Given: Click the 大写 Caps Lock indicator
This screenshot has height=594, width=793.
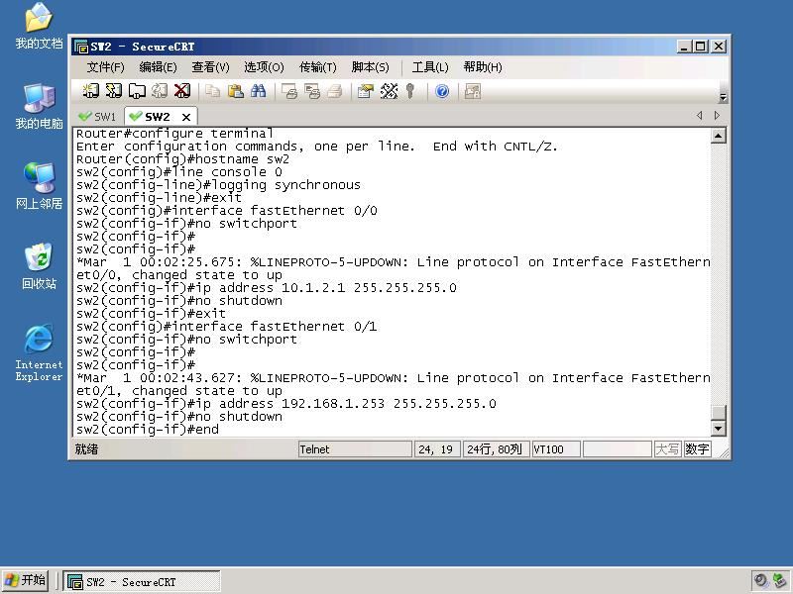Looking at the screenshot, I should coord(667,449).
